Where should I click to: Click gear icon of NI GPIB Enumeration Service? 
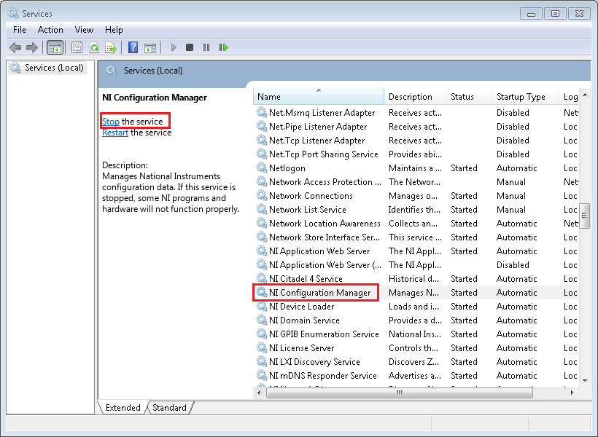[261, 334]
